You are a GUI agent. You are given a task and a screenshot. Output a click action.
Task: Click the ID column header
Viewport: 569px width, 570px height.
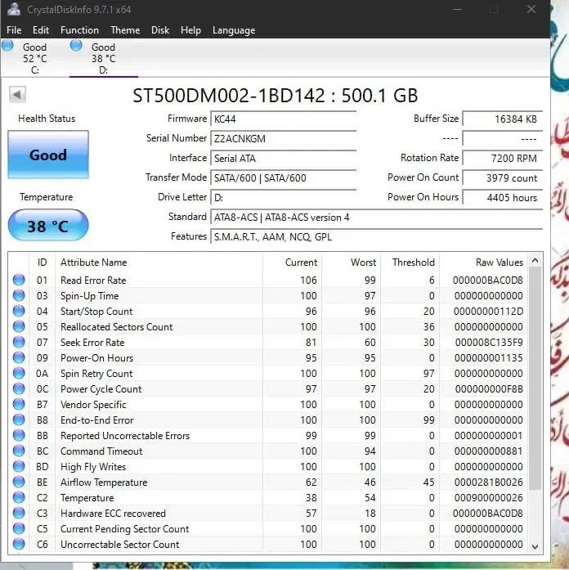coord(42,262)
